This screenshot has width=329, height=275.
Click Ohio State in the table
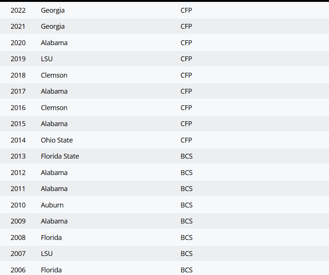(x=57, y=140)
